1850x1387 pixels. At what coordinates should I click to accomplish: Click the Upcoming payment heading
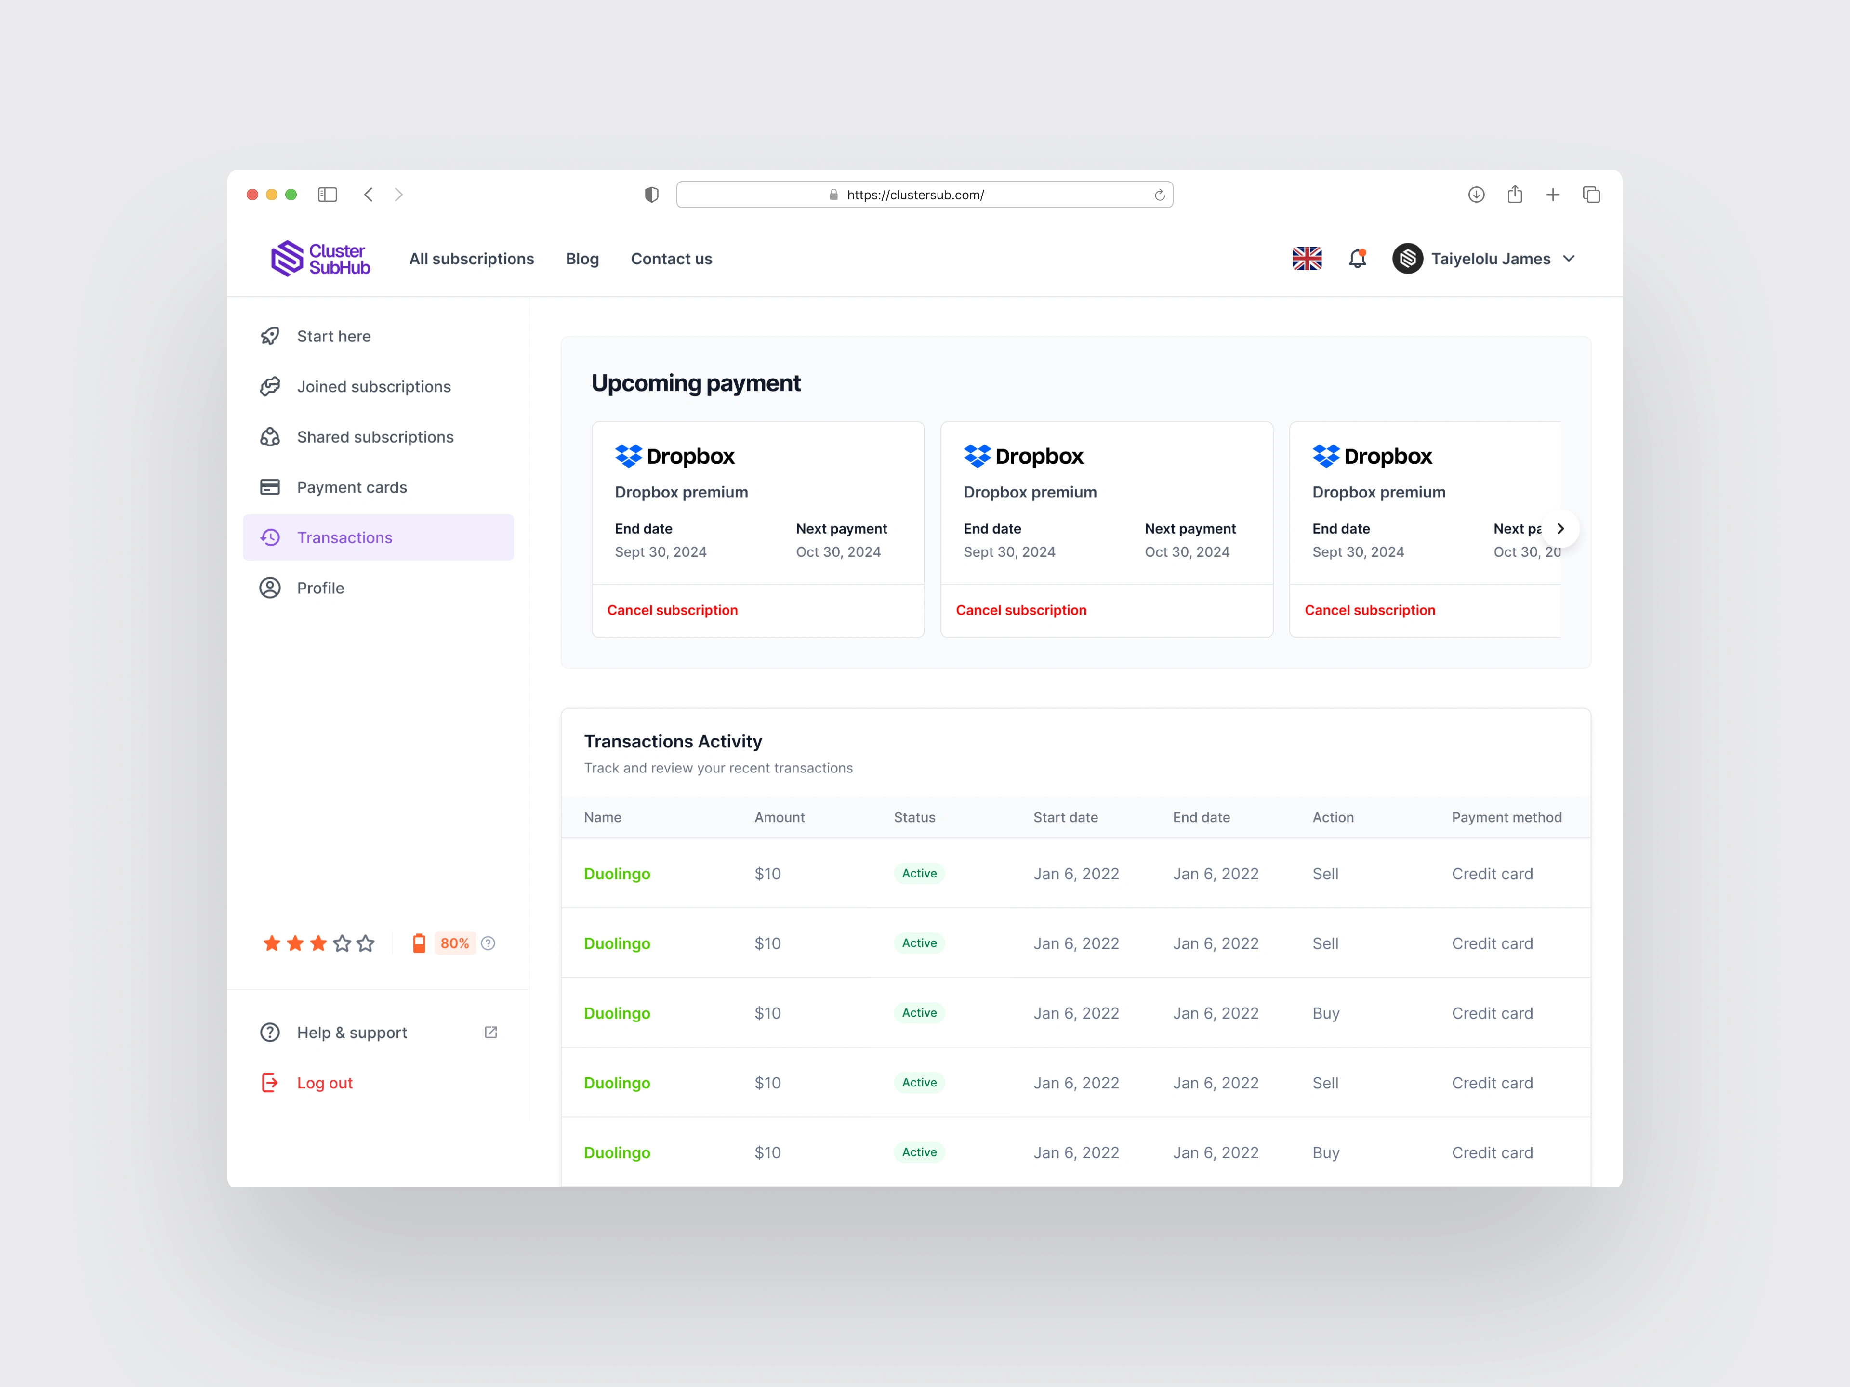pyautogui.click(x=696, y=383)
